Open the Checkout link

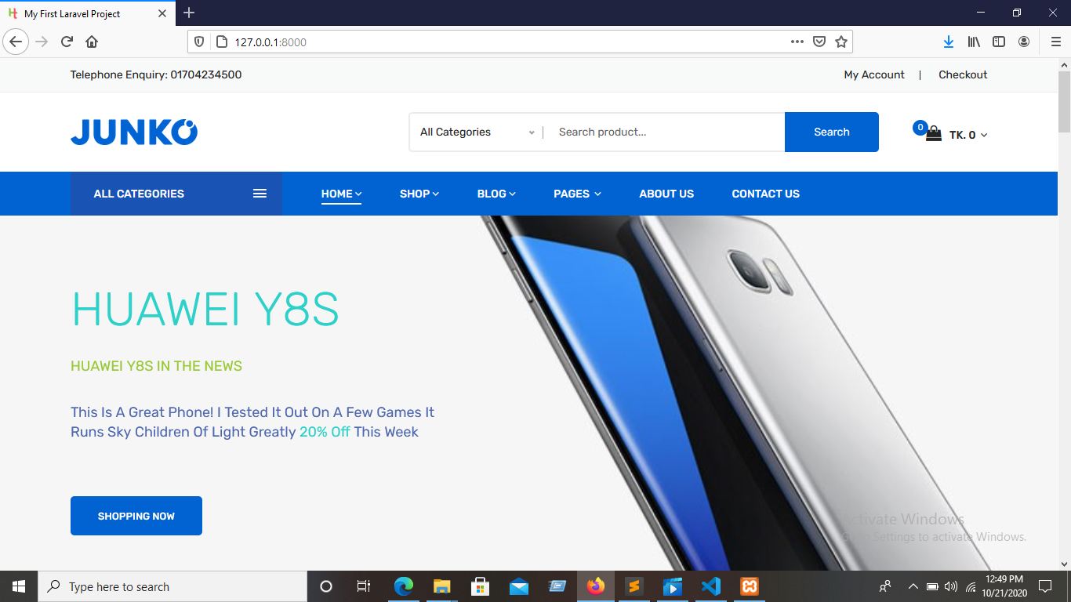pos(963,74)
